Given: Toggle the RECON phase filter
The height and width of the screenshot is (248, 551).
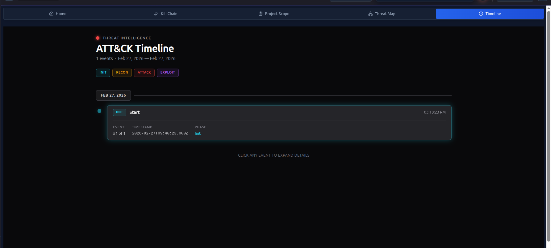Looking at the screenshot, I should coord(122,73).
